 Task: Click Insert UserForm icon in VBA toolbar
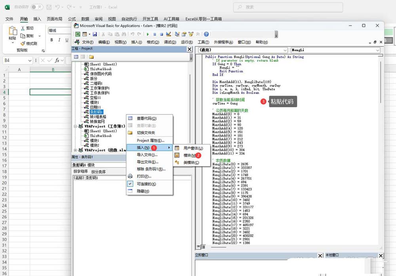(x=85, y=34)
